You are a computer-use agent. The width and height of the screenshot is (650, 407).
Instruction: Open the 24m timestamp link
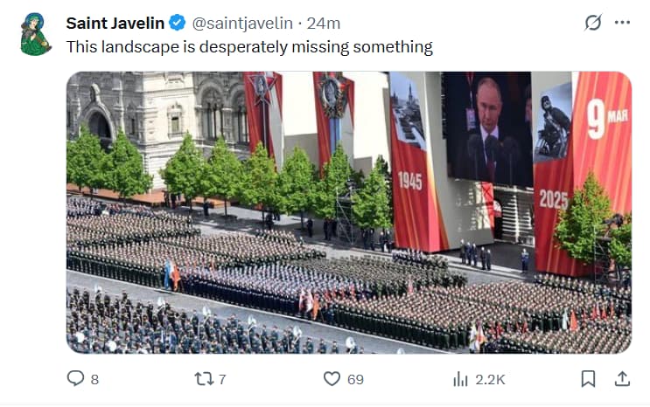pos(324,24)
